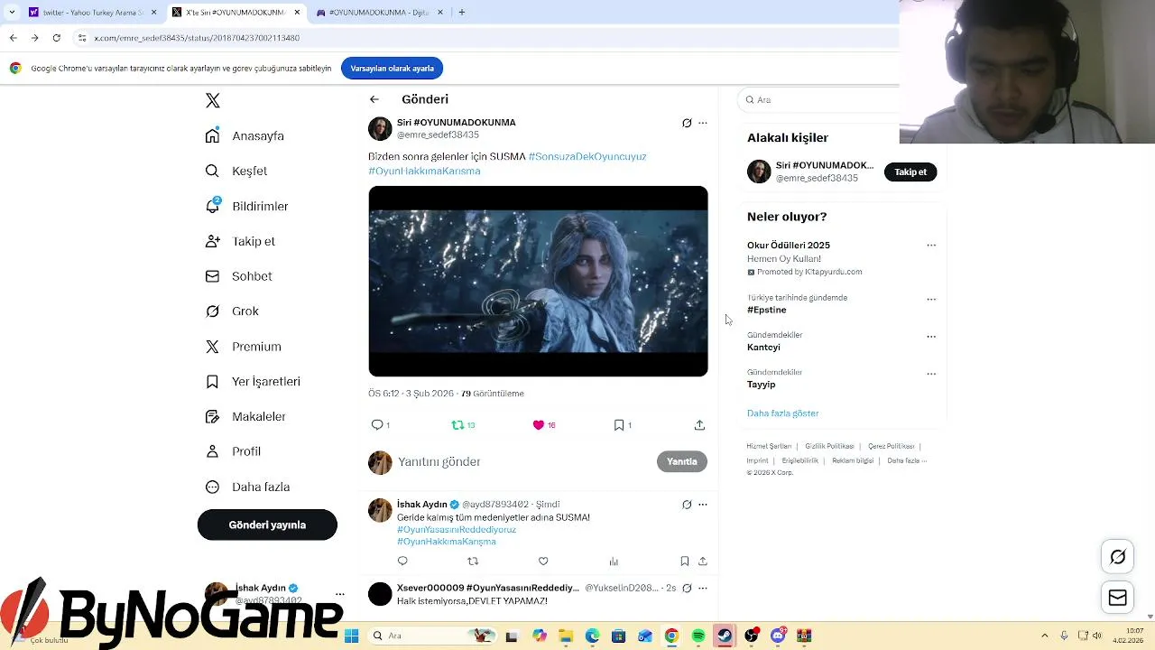This screenshot has width=1155, height=650.
Task: Open more options for Tayyip trend
Action: tap(931, 374)
